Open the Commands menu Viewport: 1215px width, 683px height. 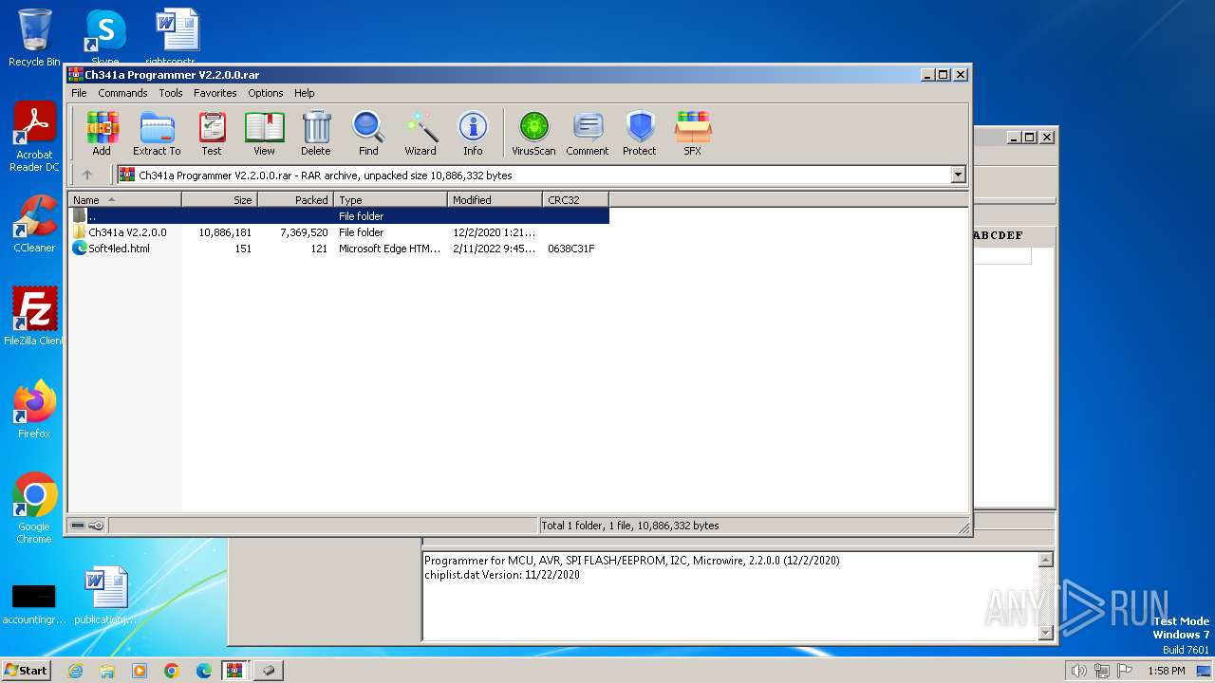tap(122, 93)
